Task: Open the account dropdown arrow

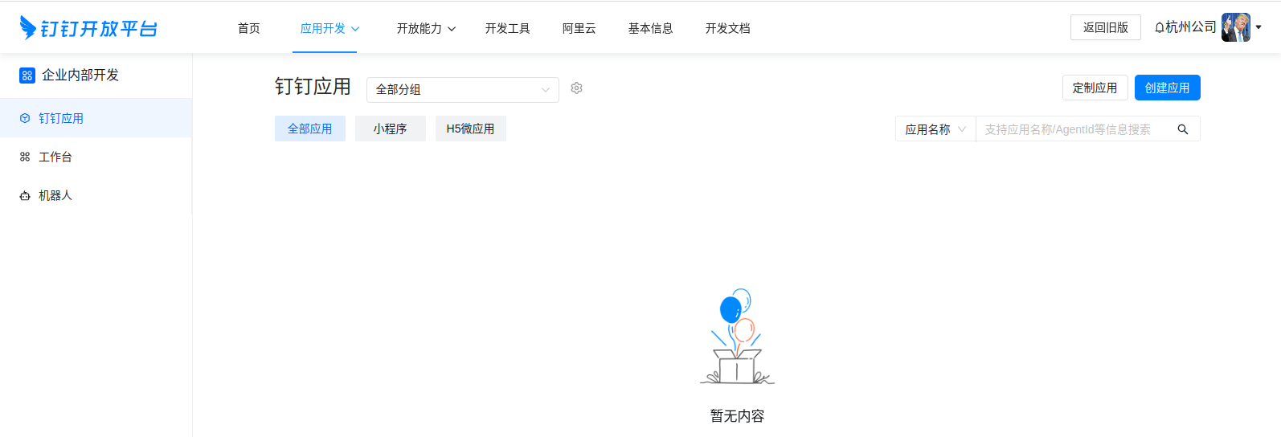Action: click(x=1258, y=27)
